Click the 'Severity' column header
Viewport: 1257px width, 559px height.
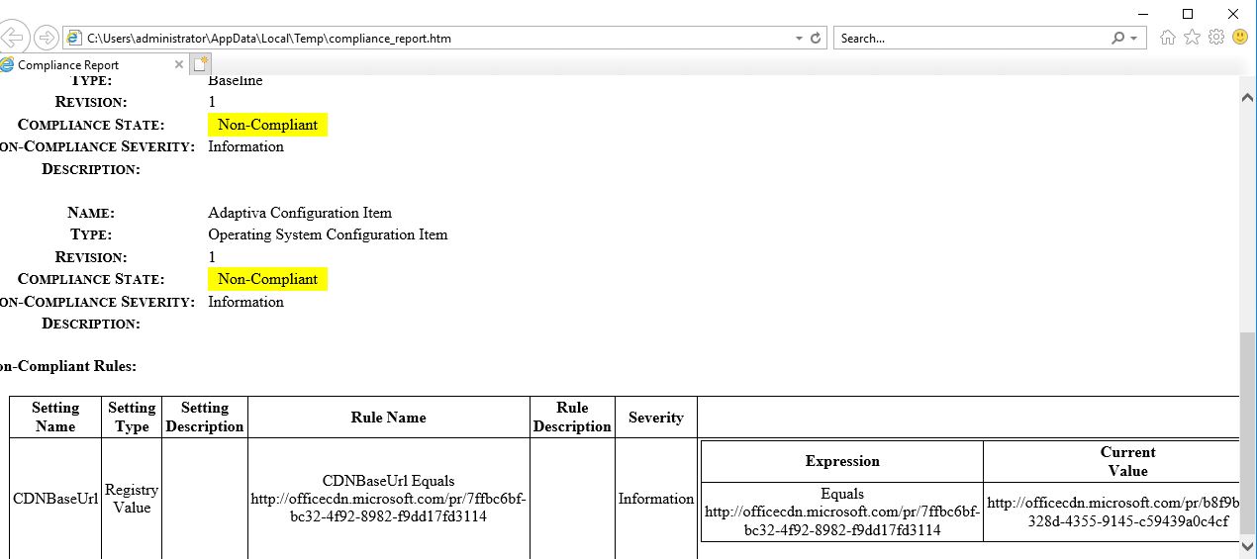point(656,418)
